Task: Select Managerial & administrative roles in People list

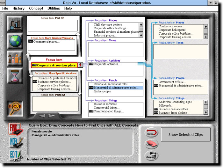Action: click(x=114, y=88)
